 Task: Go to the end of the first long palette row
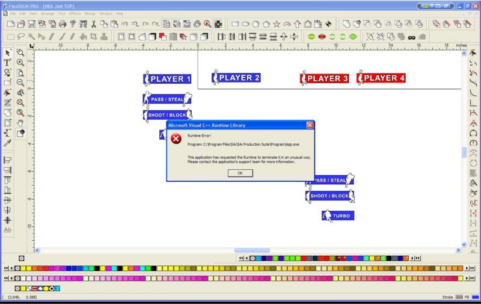click(x=472, y=268)
